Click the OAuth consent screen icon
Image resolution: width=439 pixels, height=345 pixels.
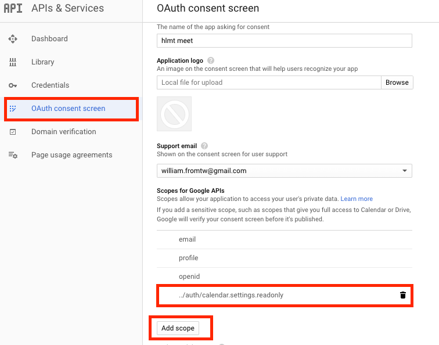point(13,109)
